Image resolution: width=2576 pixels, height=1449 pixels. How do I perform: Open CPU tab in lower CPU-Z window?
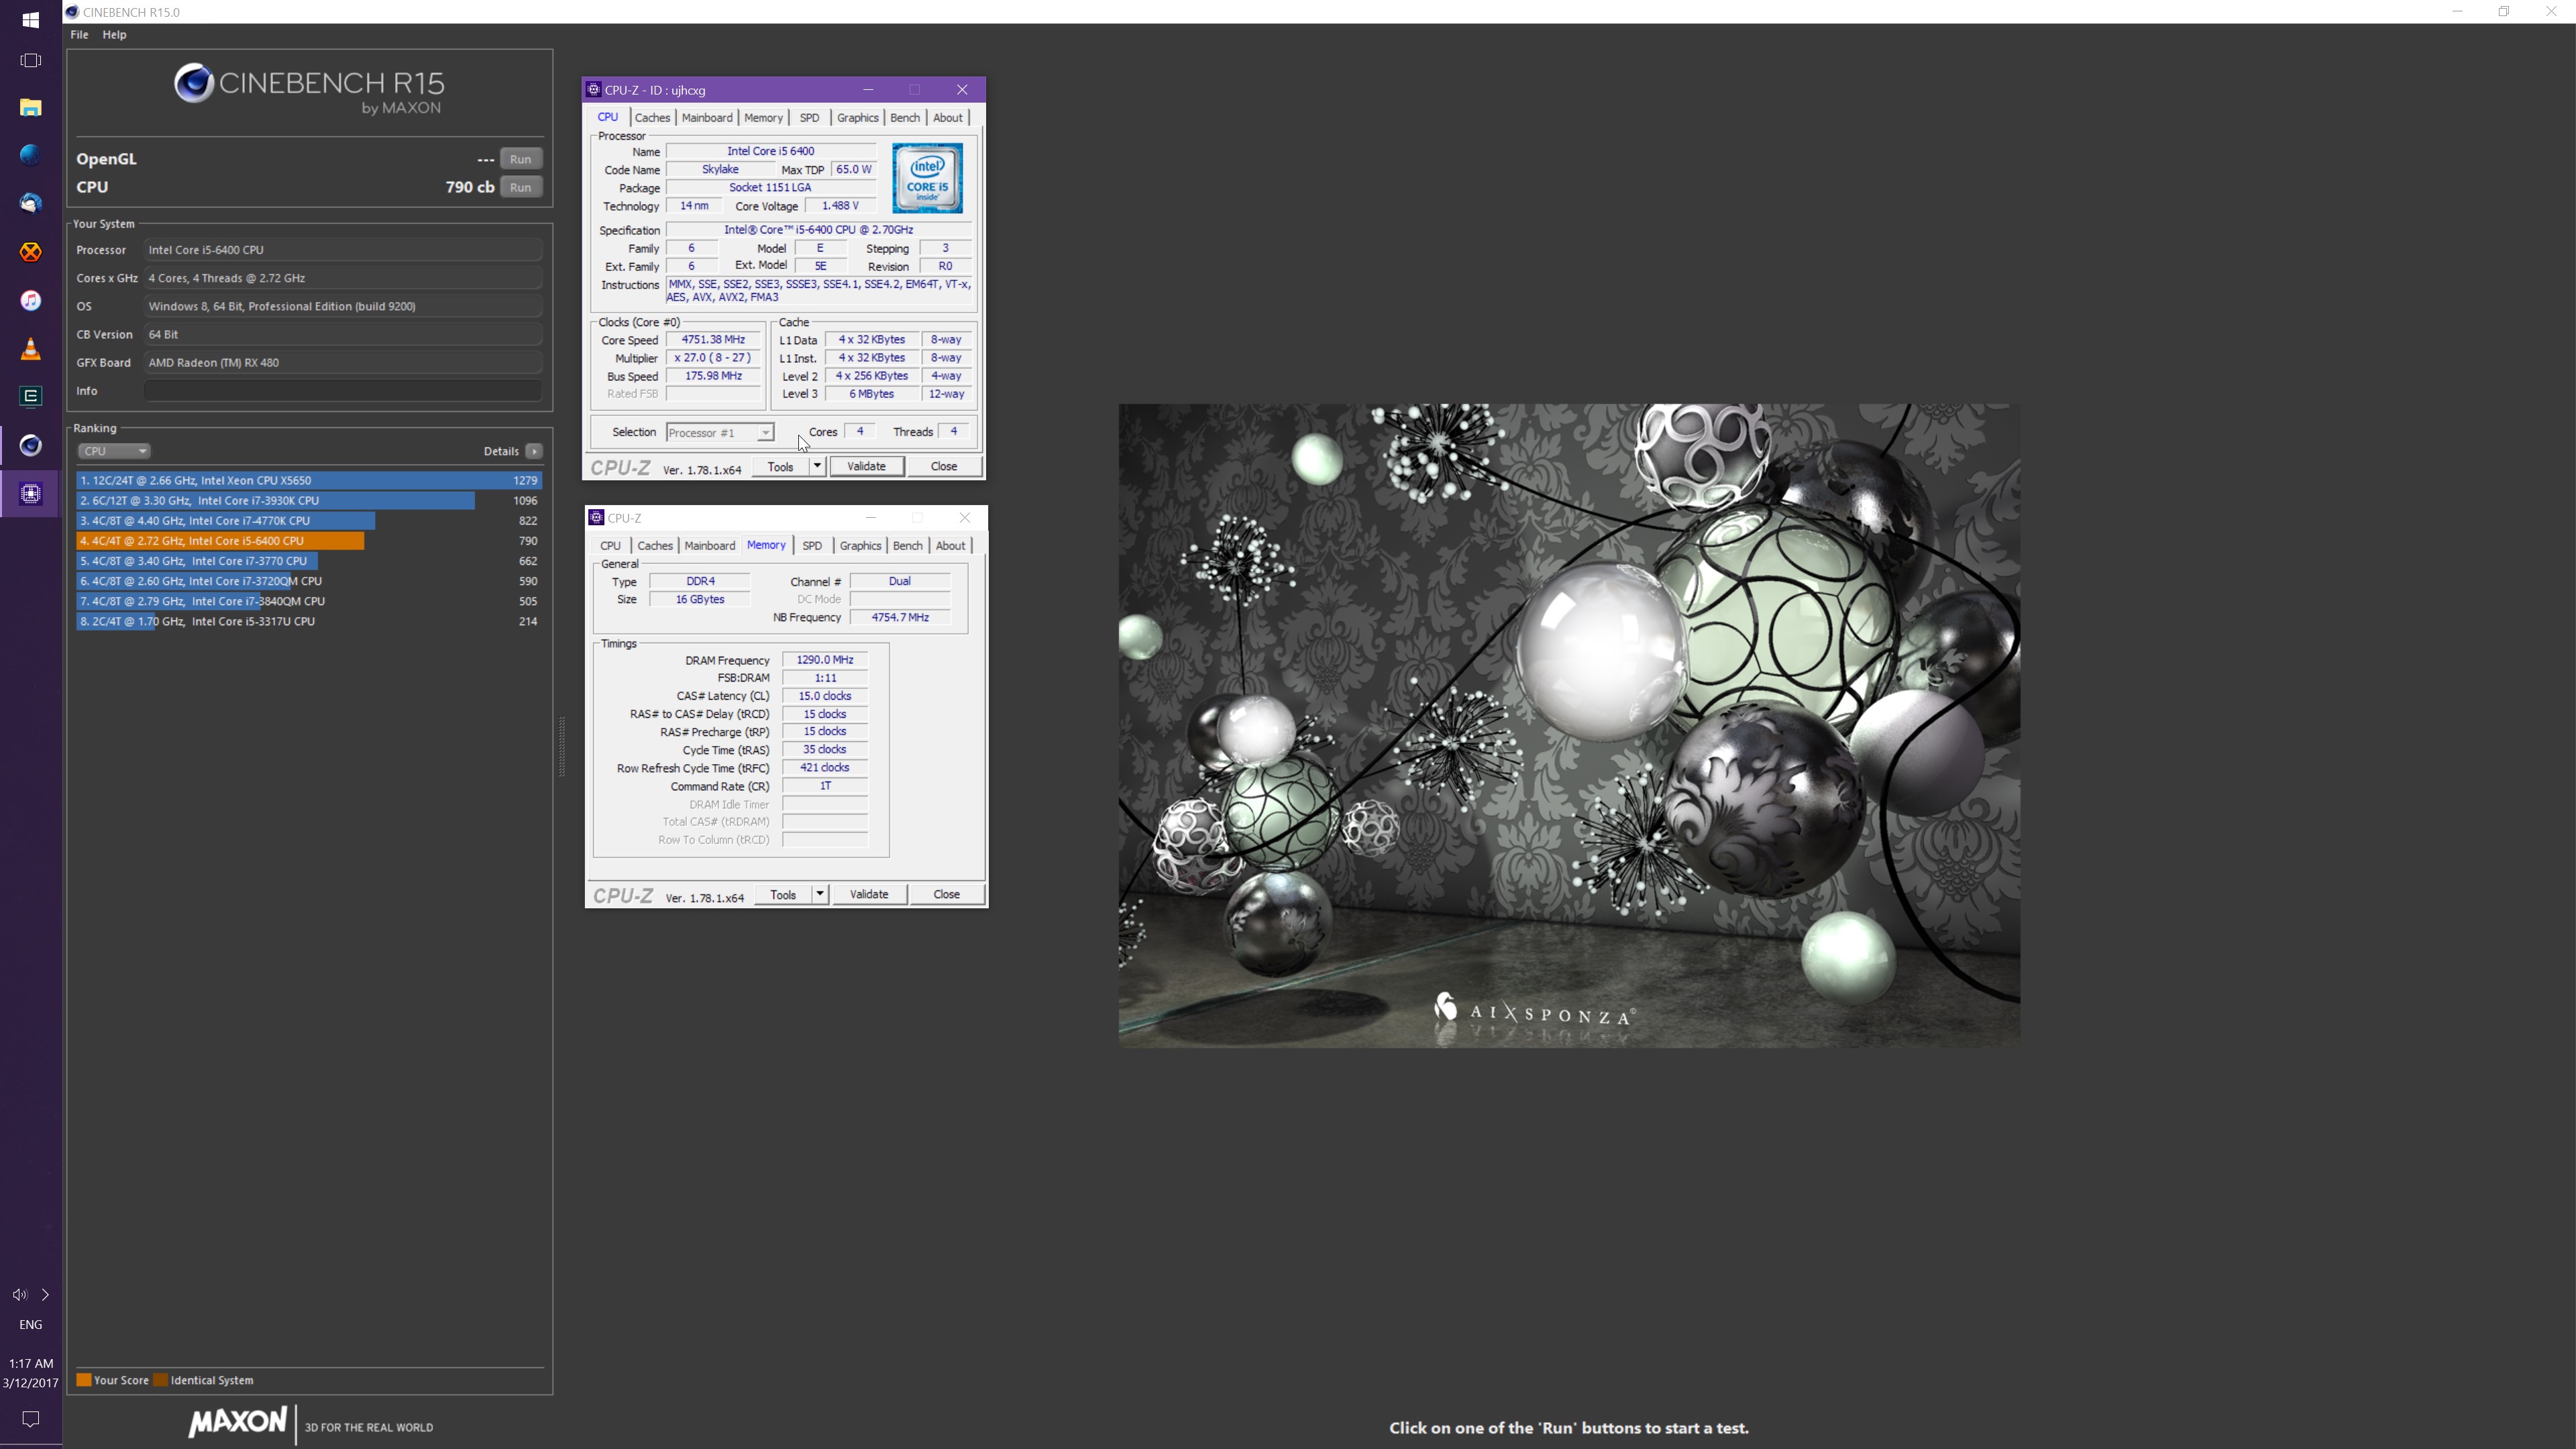[610, 546]
